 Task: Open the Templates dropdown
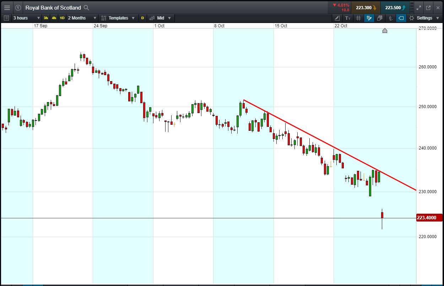point(118,18)
